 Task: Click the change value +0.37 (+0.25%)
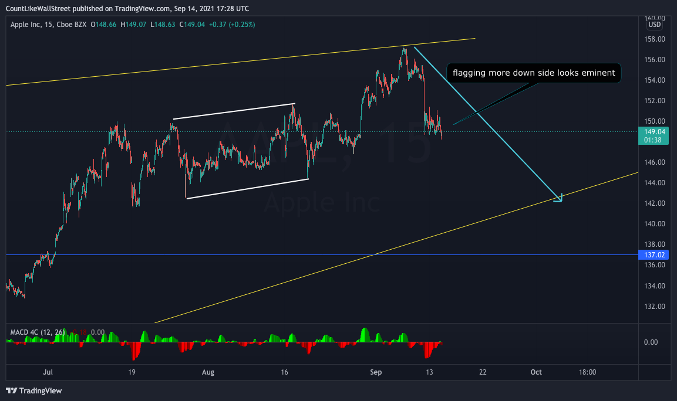click(x=232, y=25)
